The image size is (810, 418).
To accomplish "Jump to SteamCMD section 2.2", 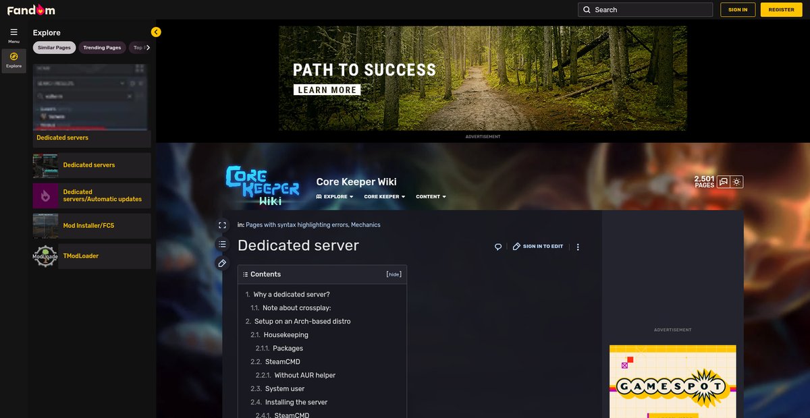I will pos(283,362).
